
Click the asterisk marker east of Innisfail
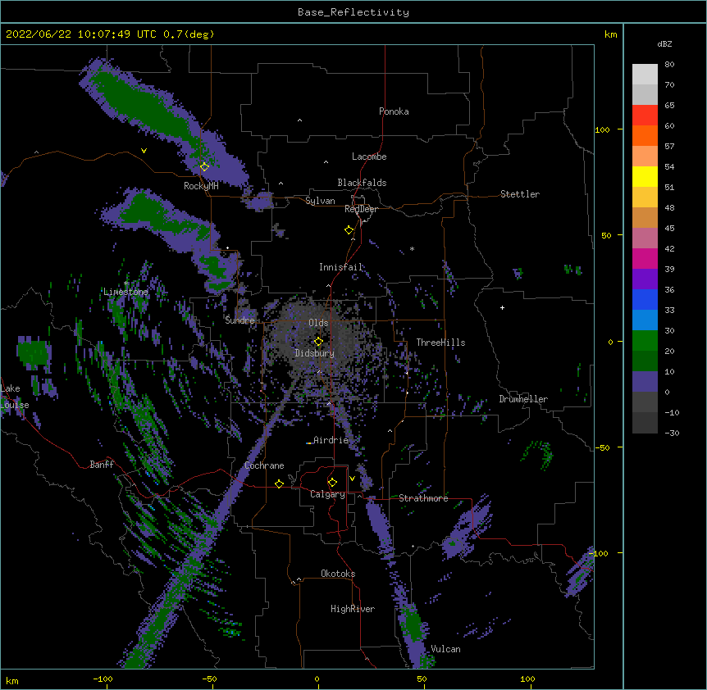pyautogui.click(x=412, y=249)
